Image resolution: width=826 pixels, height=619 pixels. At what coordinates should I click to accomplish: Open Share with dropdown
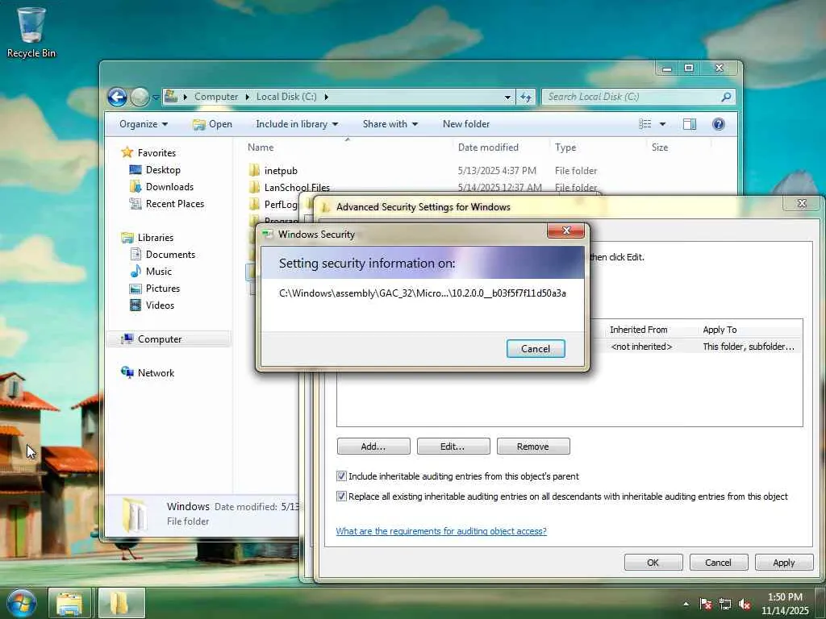(390, 124)
